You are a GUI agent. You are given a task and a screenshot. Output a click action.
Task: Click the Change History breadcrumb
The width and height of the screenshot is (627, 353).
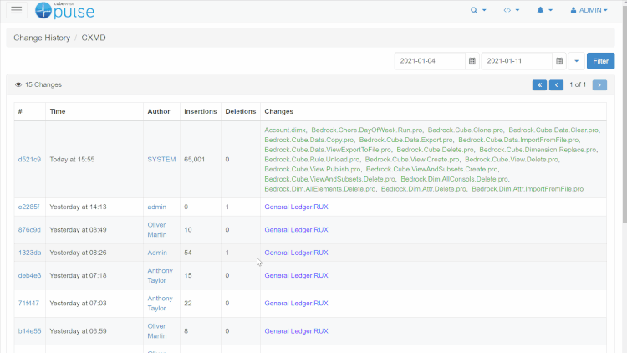coord(42,38)
